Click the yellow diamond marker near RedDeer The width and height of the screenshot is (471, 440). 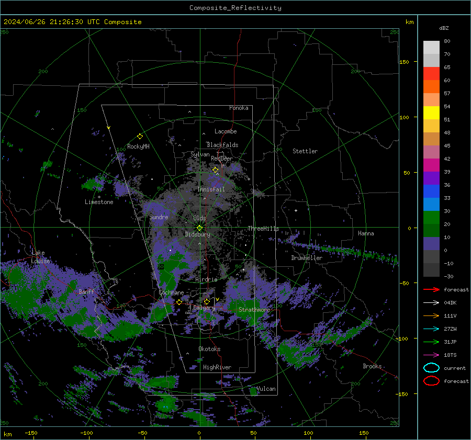pos(215,170)
